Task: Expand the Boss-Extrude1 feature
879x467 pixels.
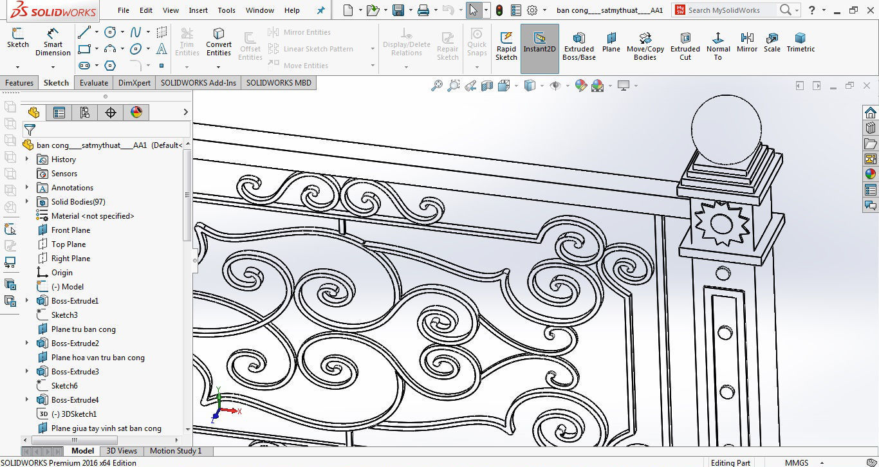Action: pos(27,300)
